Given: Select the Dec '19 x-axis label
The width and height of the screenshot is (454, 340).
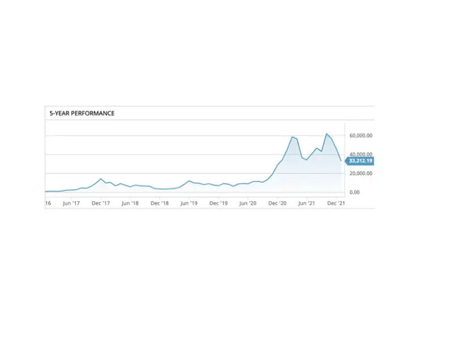Looking at the screenshot, I should pyautogui.click(x=218, y=203).
